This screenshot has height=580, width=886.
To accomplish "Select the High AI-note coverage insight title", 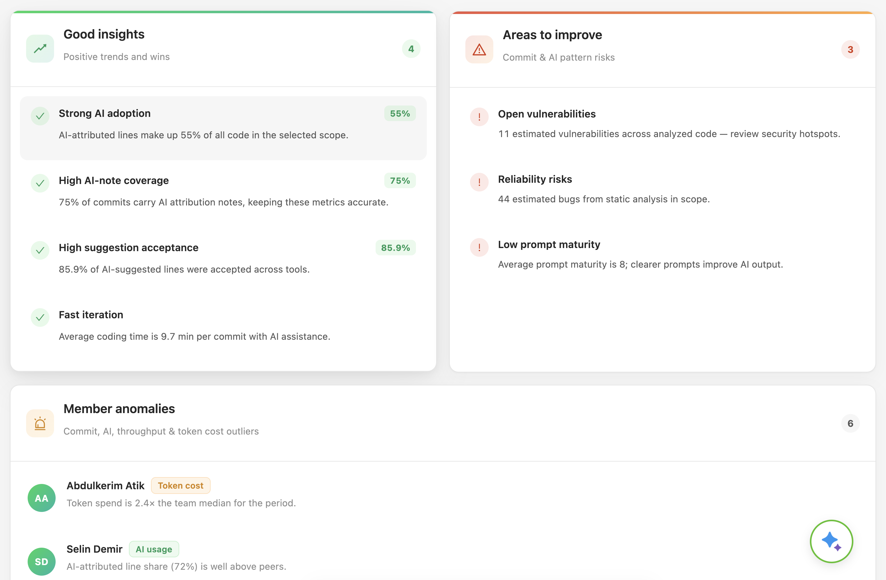I will tap(113, 180).
